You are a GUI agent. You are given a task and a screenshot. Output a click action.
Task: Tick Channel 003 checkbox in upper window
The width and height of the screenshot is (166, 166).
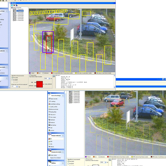(x=14, y=12)
